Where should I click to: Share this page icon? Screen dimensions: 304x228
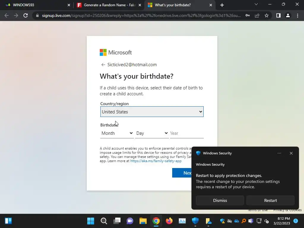257,15
